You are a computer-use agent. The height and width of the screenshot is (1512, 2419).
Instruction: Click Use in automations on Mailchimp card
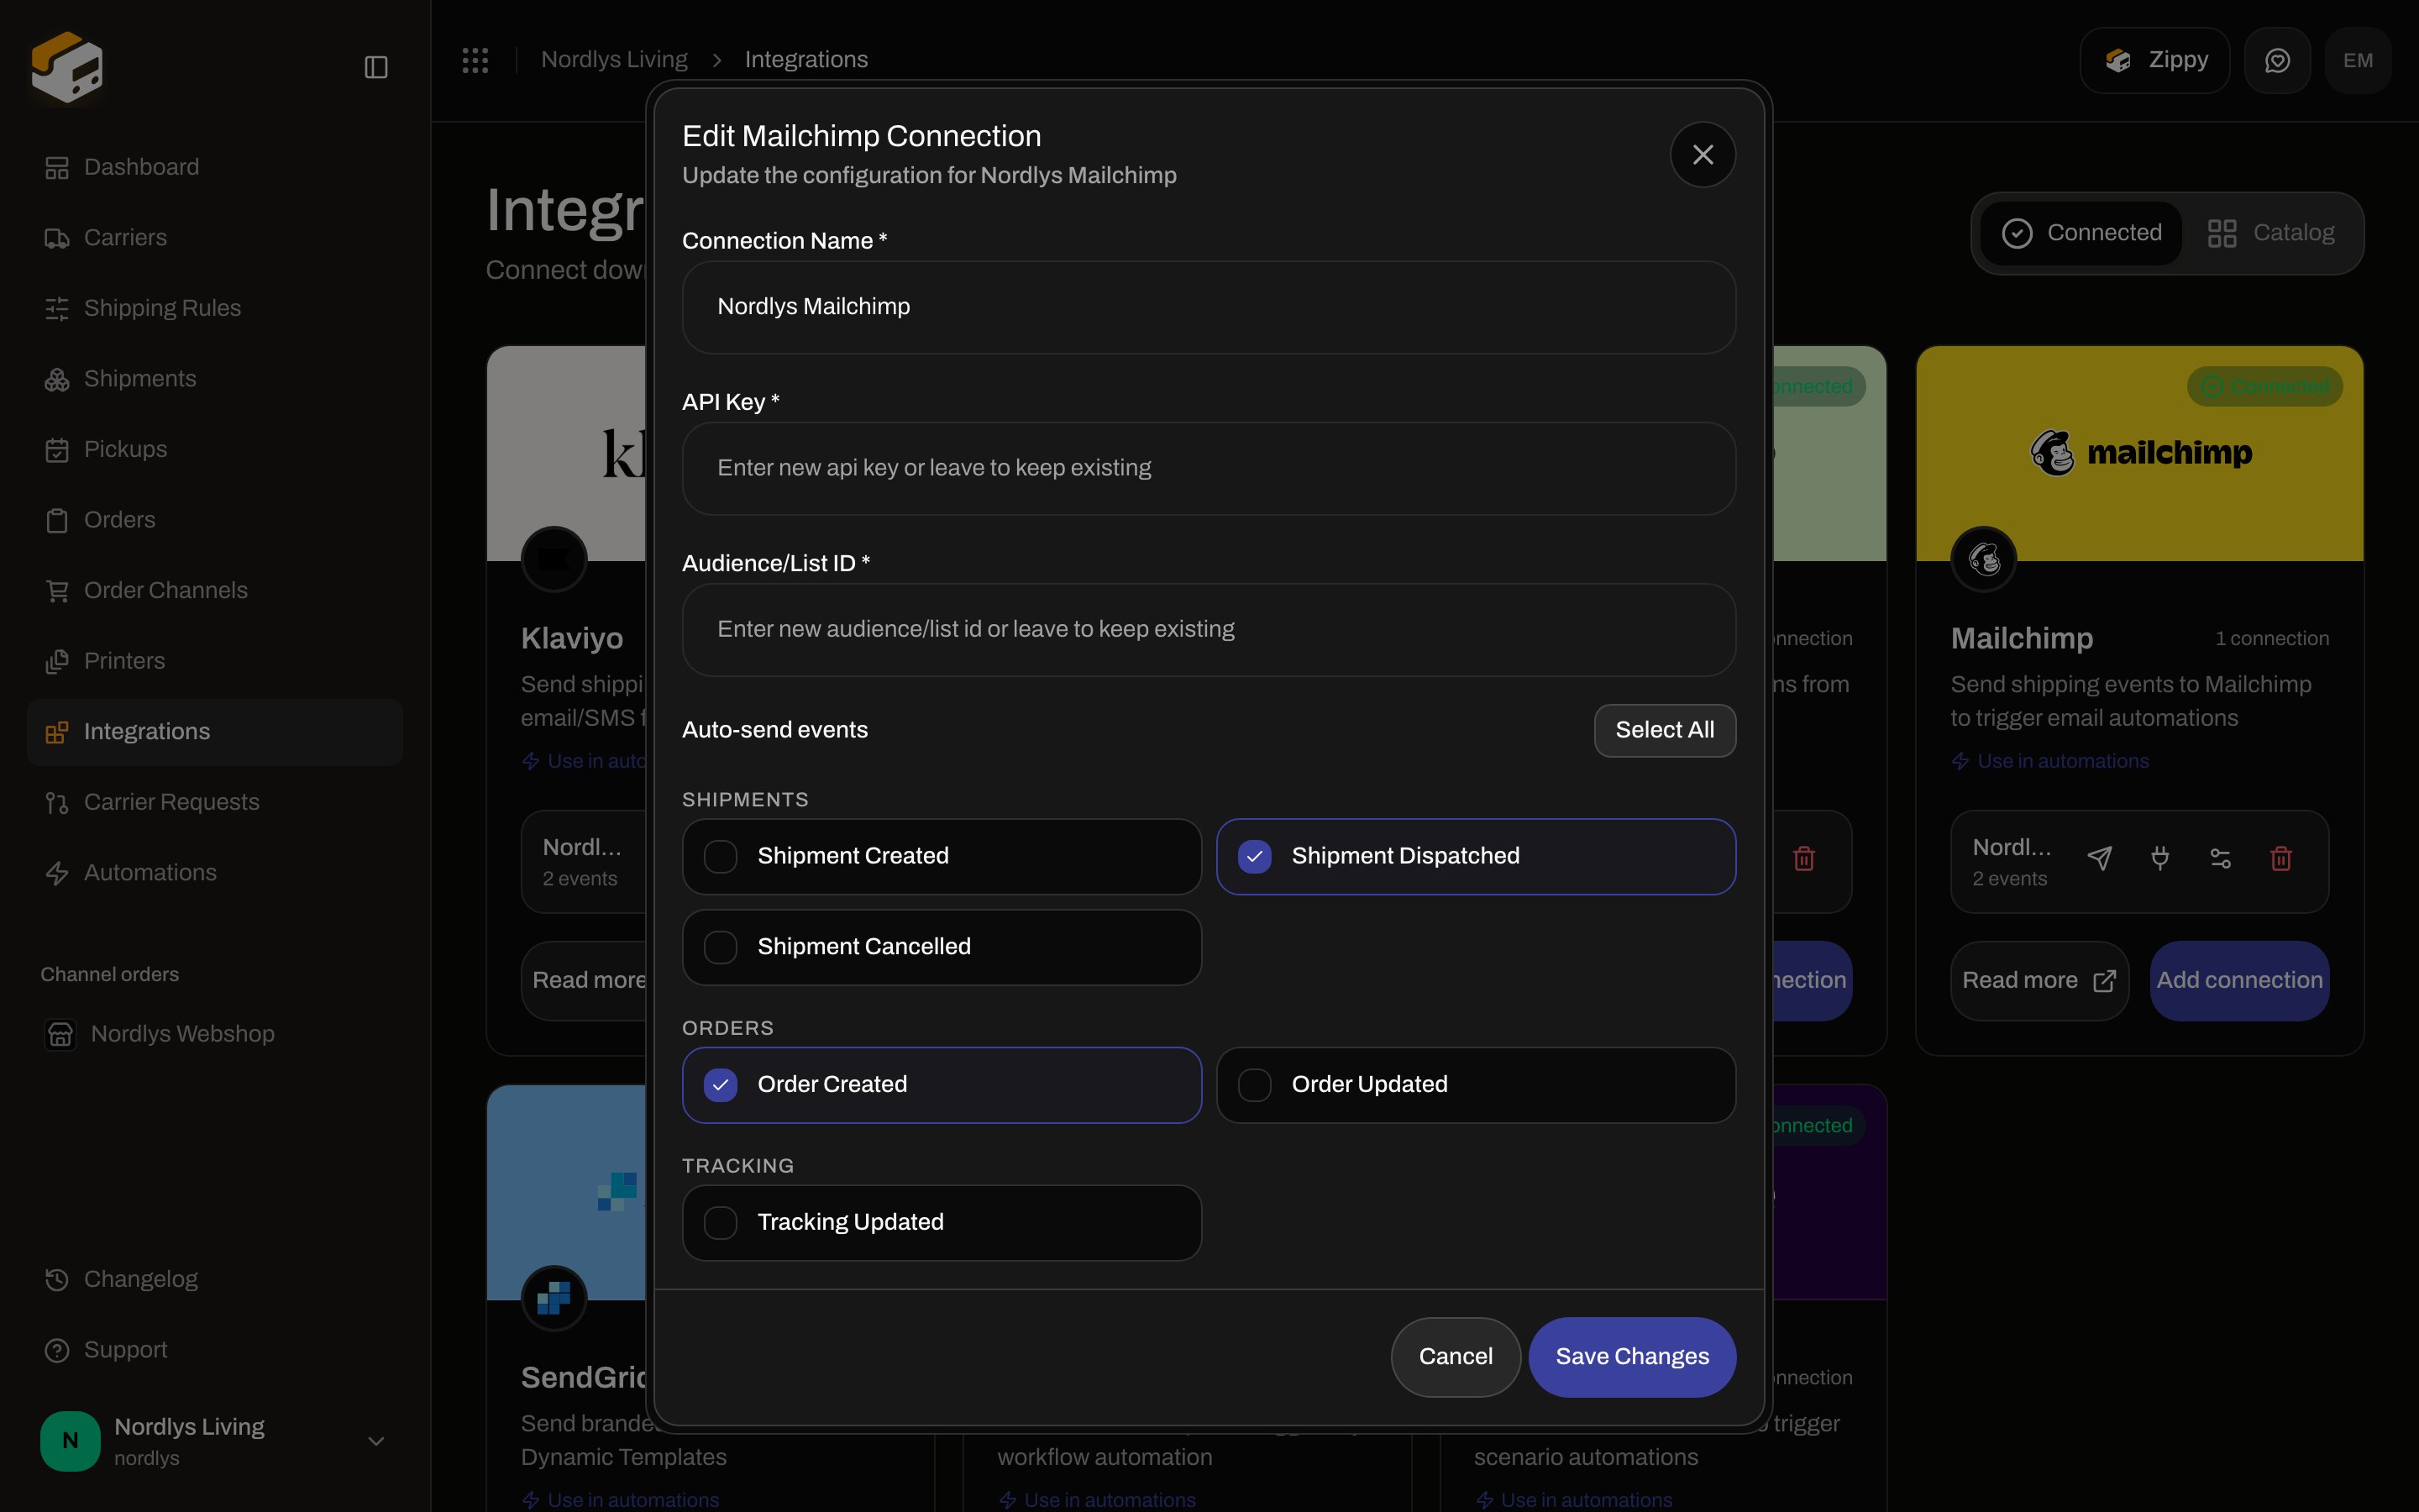2050,761
